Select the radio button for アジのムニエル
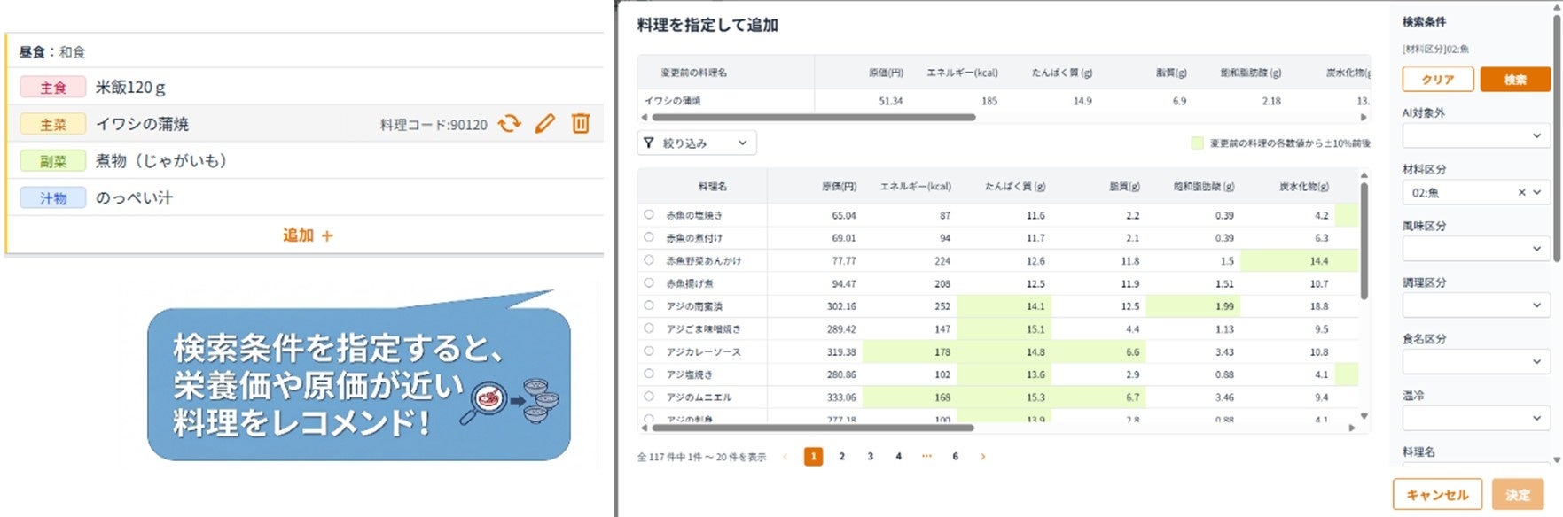Viewport: 1563px width, 517px height. pos(649,397)
